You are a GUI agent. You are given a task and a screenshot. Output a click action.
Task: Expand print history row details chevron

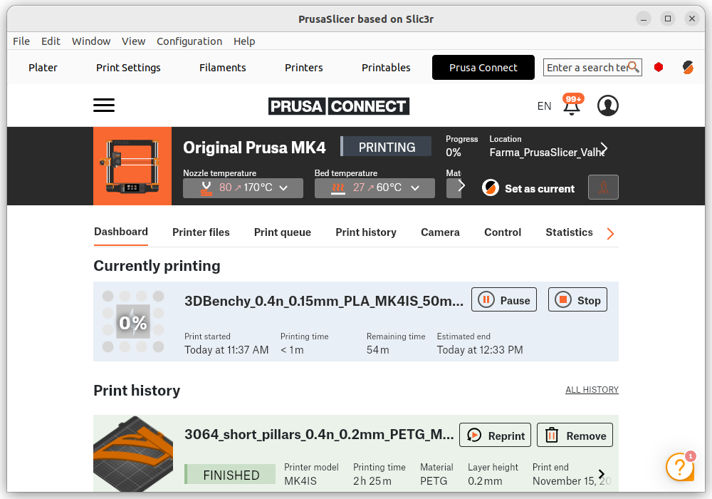[601, 474]
